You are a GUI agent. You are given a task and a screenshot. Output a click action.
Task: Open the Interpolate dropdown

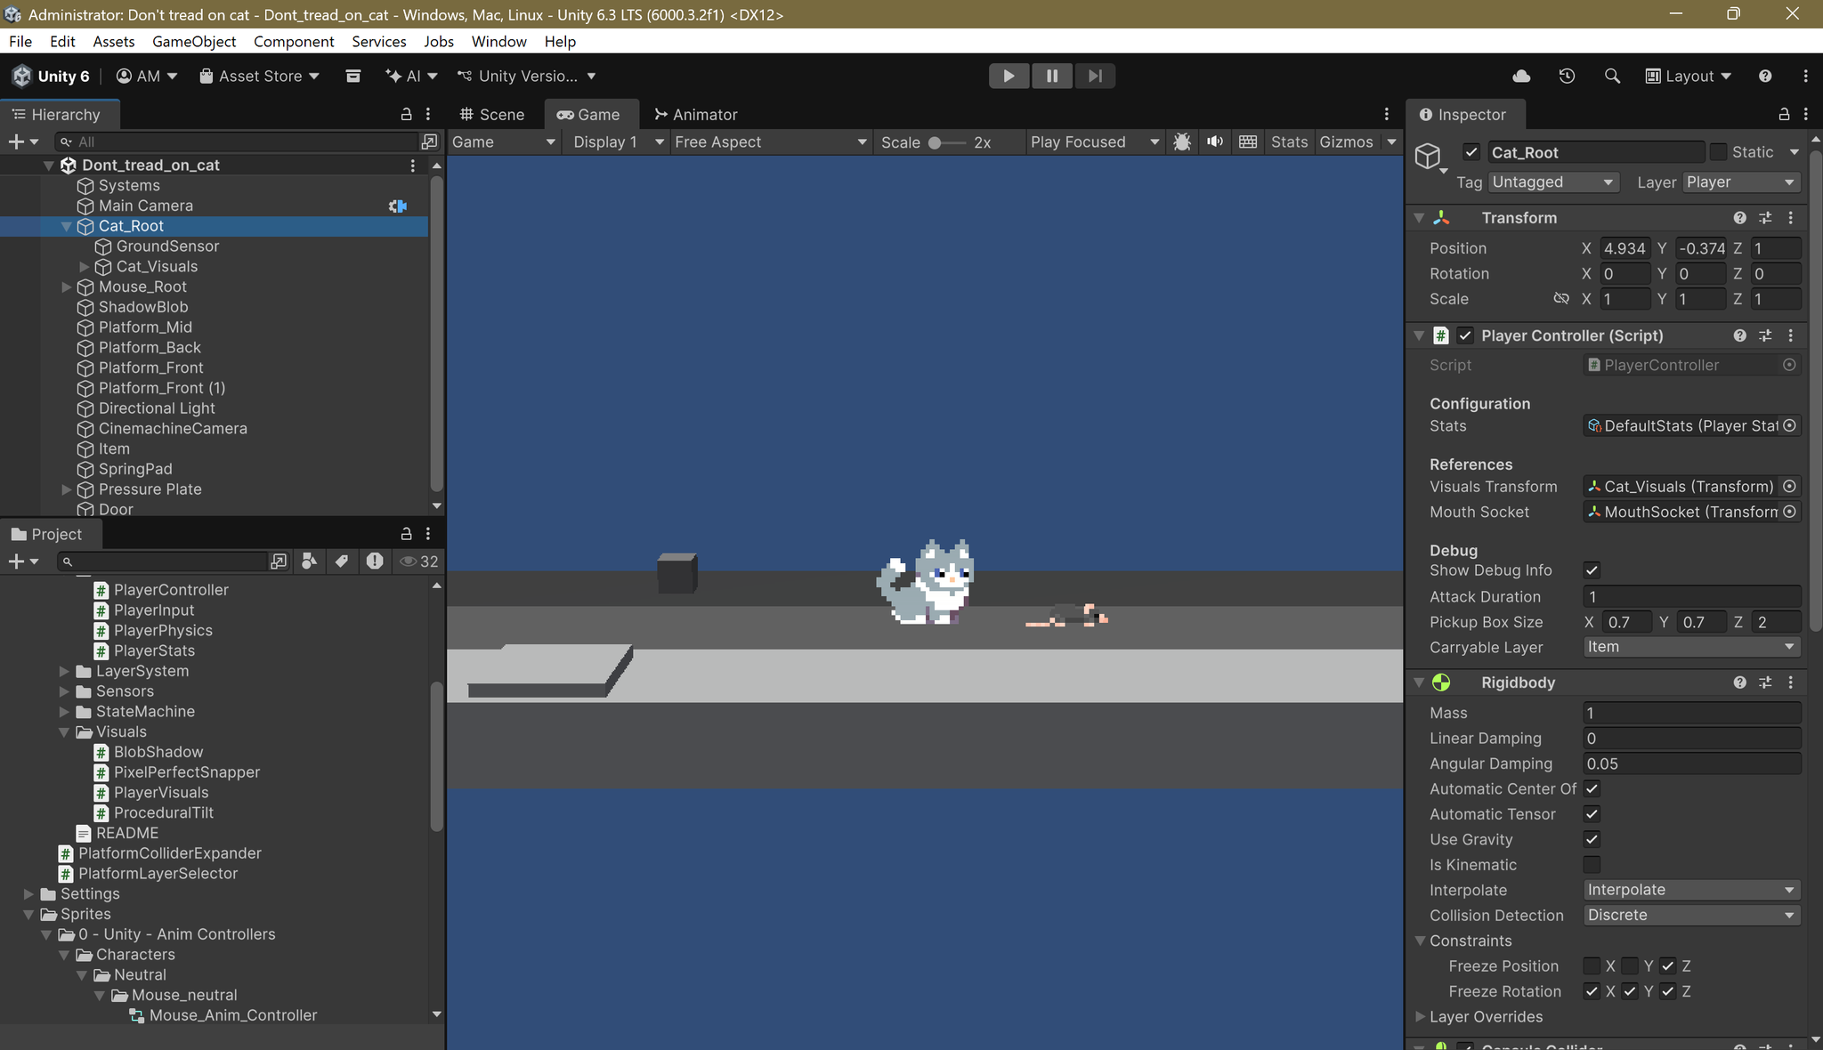point(1692,890)
